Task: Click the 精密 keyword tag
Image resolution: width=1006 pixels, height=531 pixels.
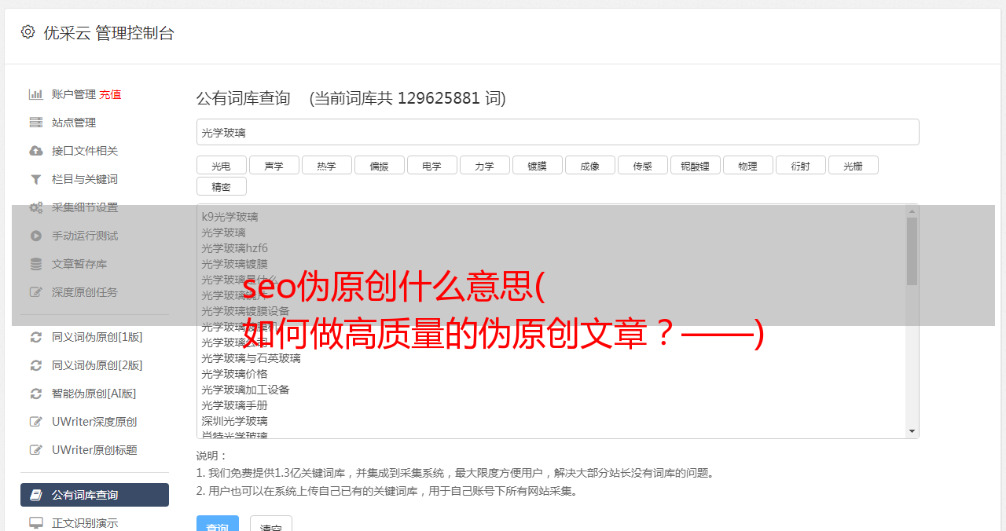Action: [x=221, y=187]
